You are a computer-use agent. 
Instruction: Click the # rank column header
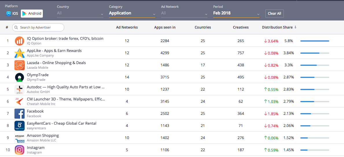(x=7, y=27)
